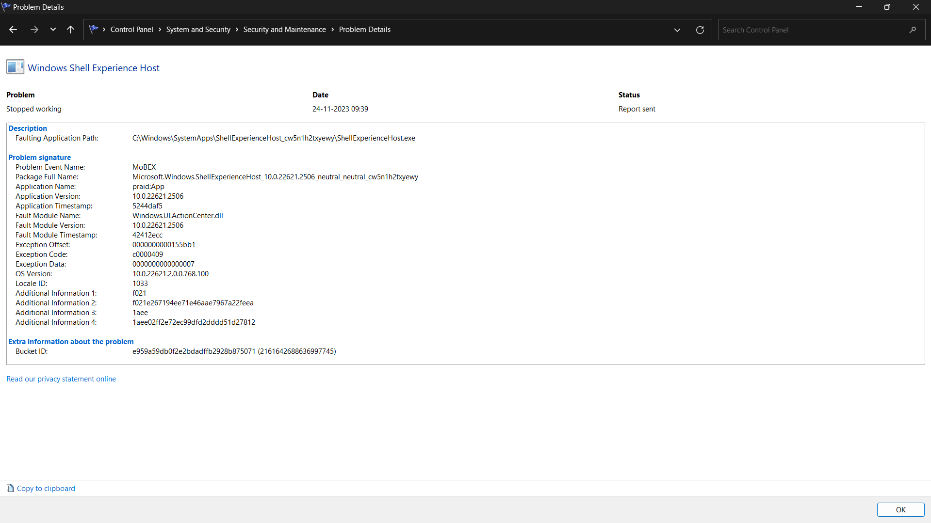Open System and Security breadcrumb
This screenshot has width=931, height=523.
tap(198, 30)
